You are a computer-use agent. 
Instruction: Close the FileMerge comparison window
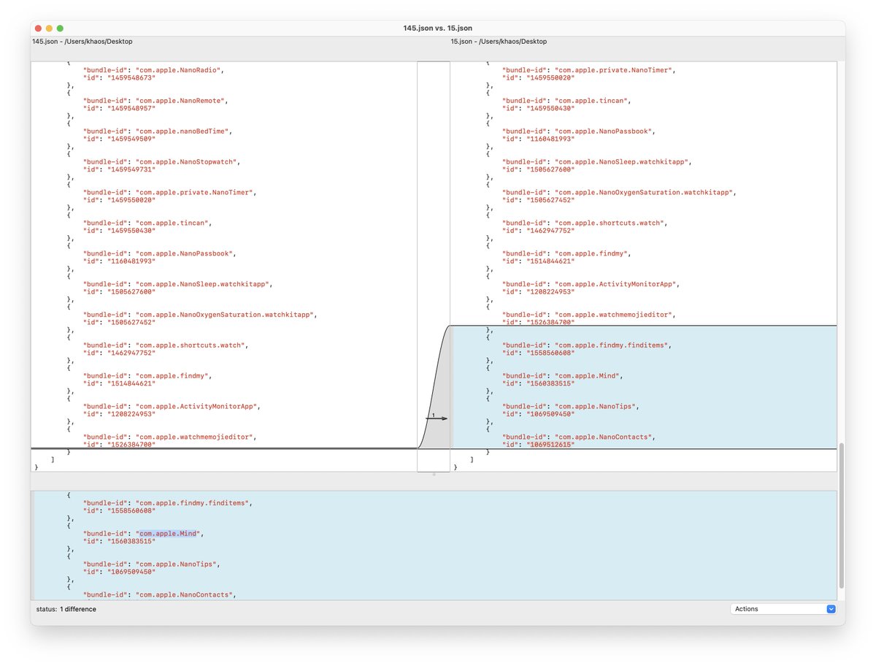tap(38, 28)
